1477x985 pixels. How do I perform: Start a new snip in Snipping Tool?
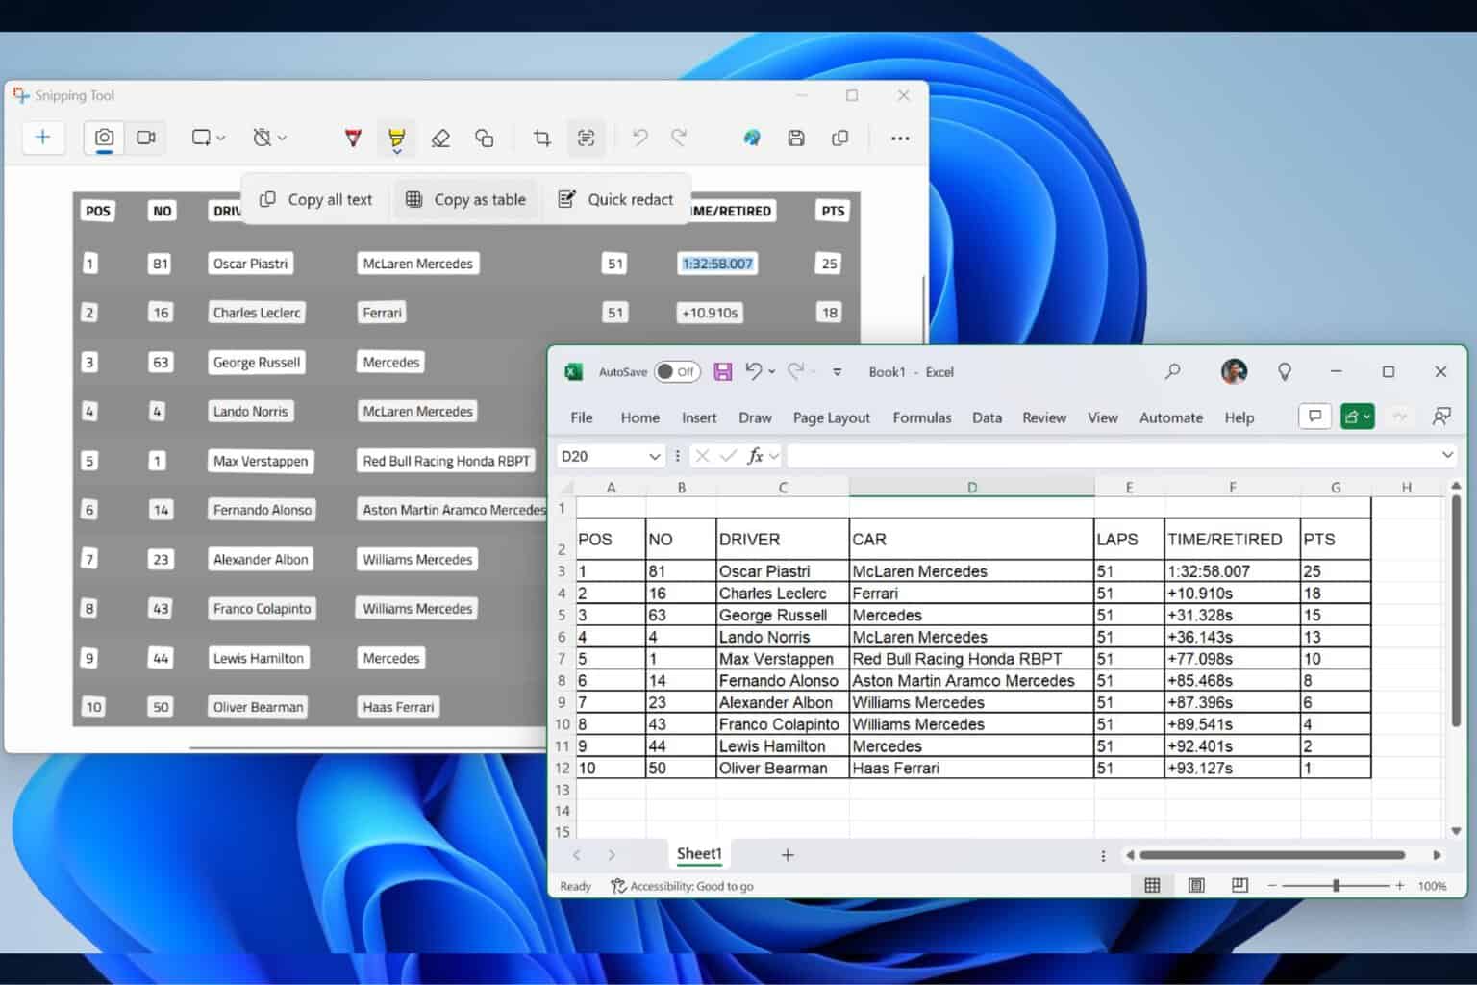pyautogui.click(x=42, y=138)
